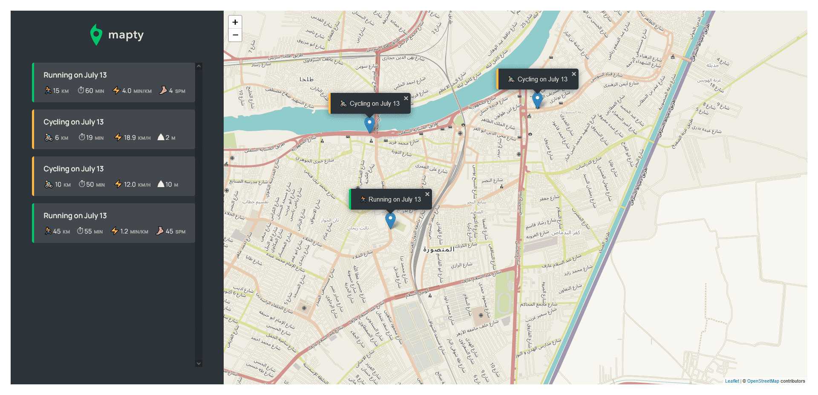818x395 pixels.
Task: Close the rightmost Cycling on July 13 popup
Action: pos(574,74)
